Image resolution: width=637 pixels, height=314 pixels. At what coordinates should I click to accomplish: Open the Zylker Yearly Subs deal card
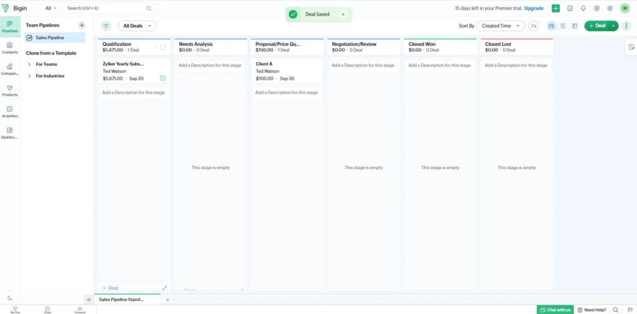pos(134,71)
